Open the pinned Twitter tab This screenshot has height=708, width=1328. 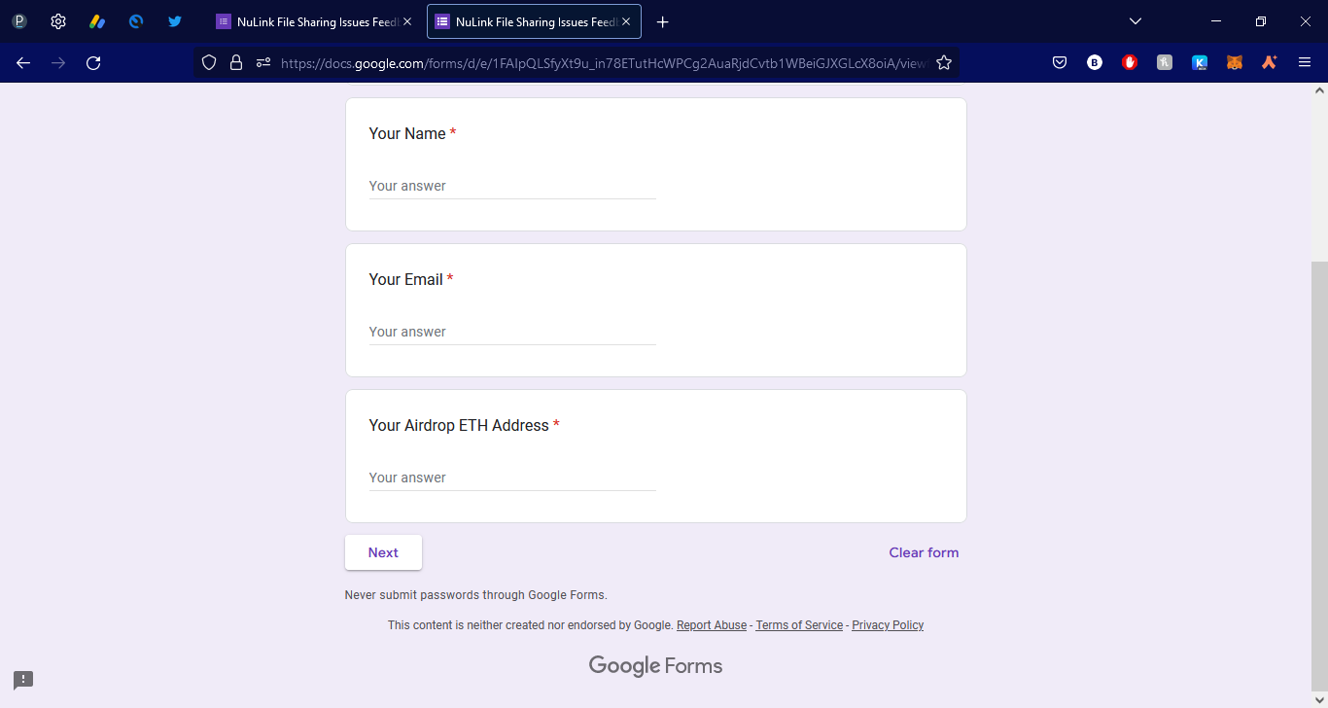175,21
